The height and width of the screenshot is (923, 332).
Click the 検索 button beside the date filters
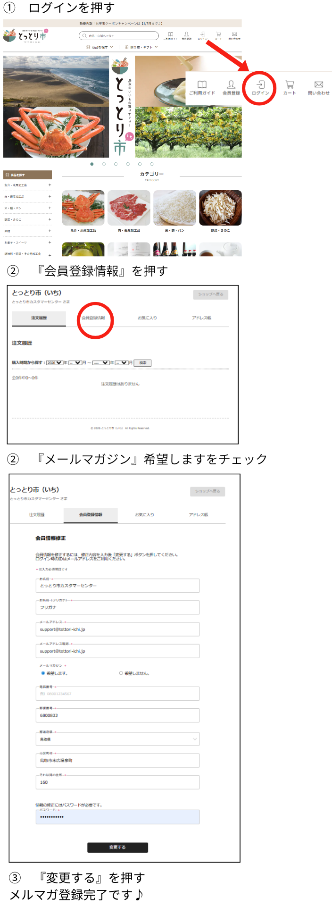tap(142, 363)
